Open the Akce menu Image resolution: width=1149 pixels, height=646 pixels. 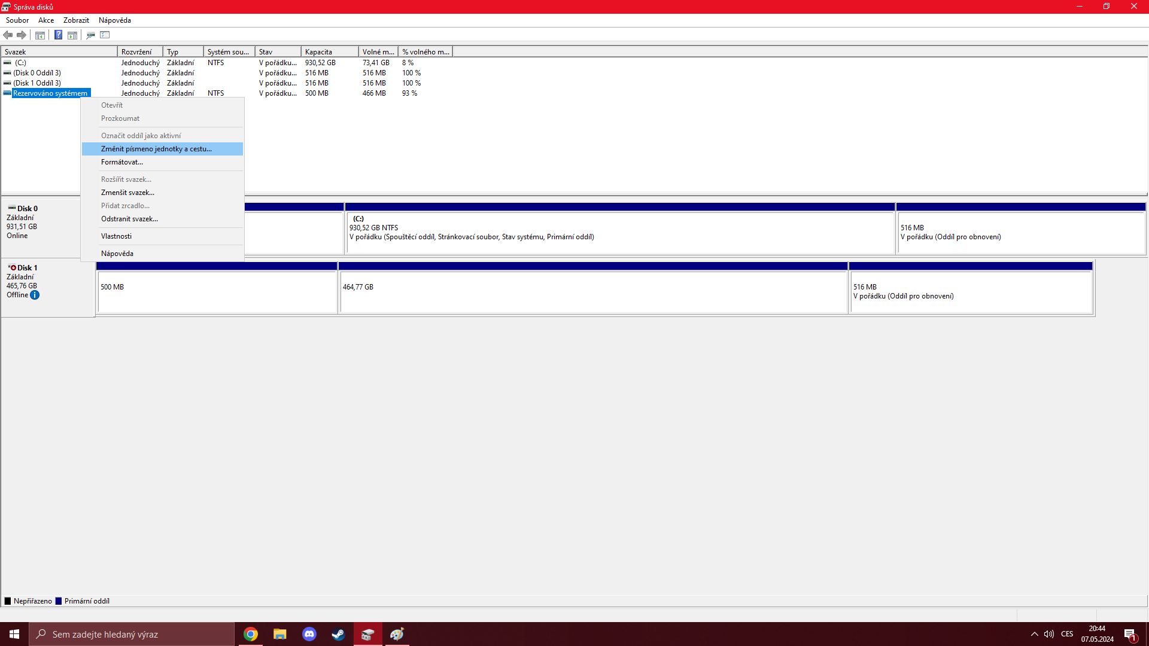46,20
